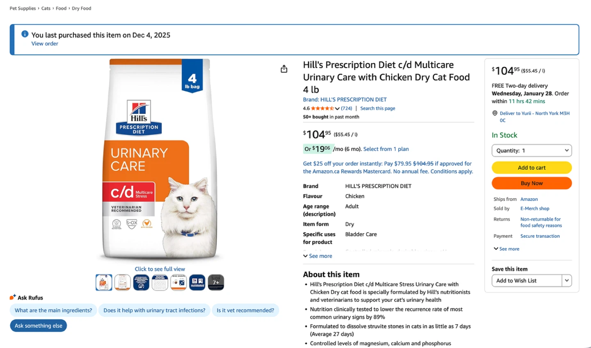Go to Cats in breadcrumb
Screen dimensions: 591x348
coord(46,8)
